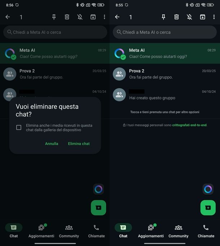
Task: Tap battery indicator, right screenshot
Action: point(210,5)
